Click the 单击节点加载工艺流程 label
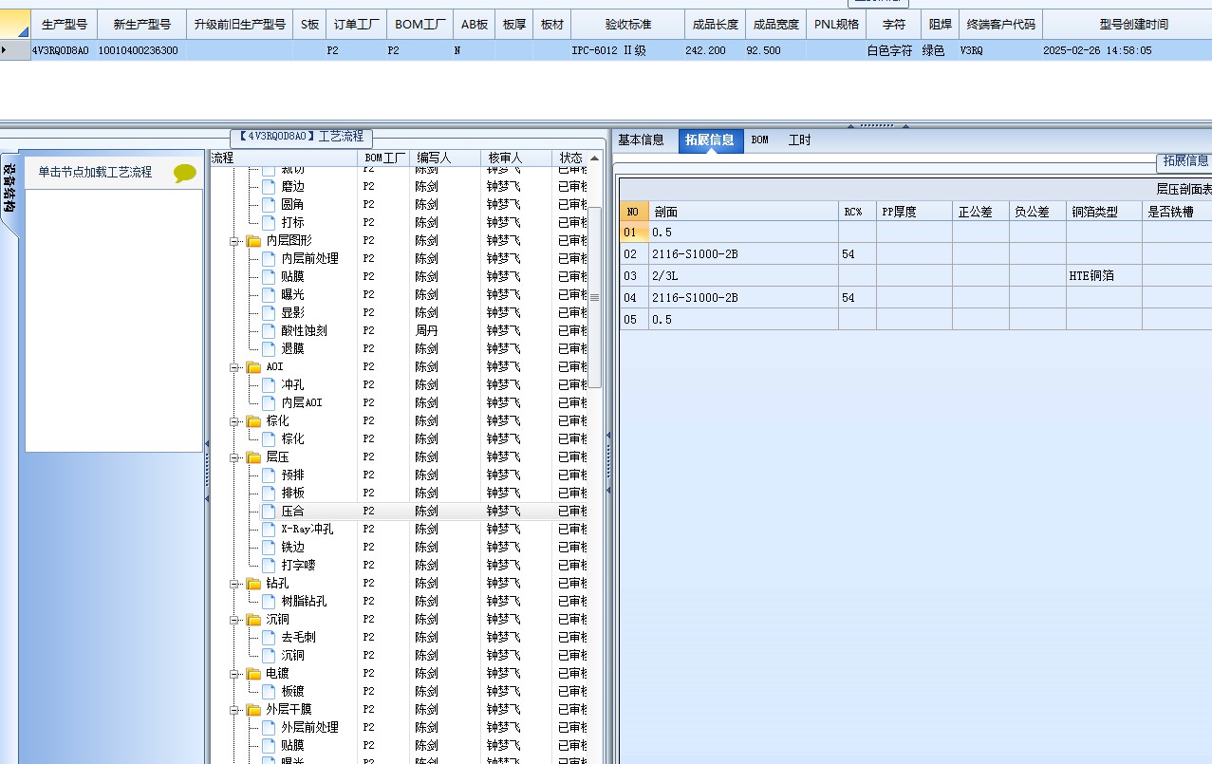The image size is (1212, 764). [95, 172]
